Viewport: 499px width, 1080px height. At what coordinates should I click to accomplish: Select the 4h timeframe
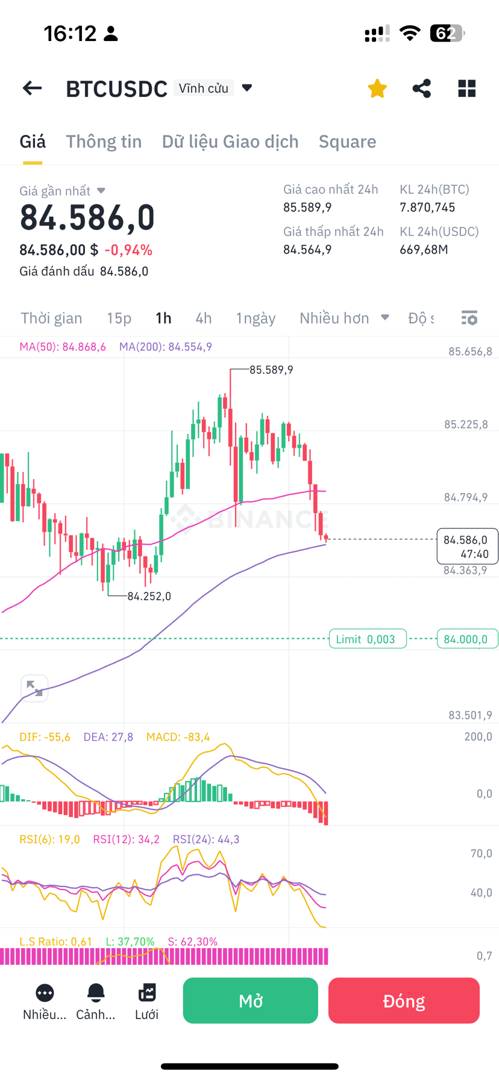(204, 318)
